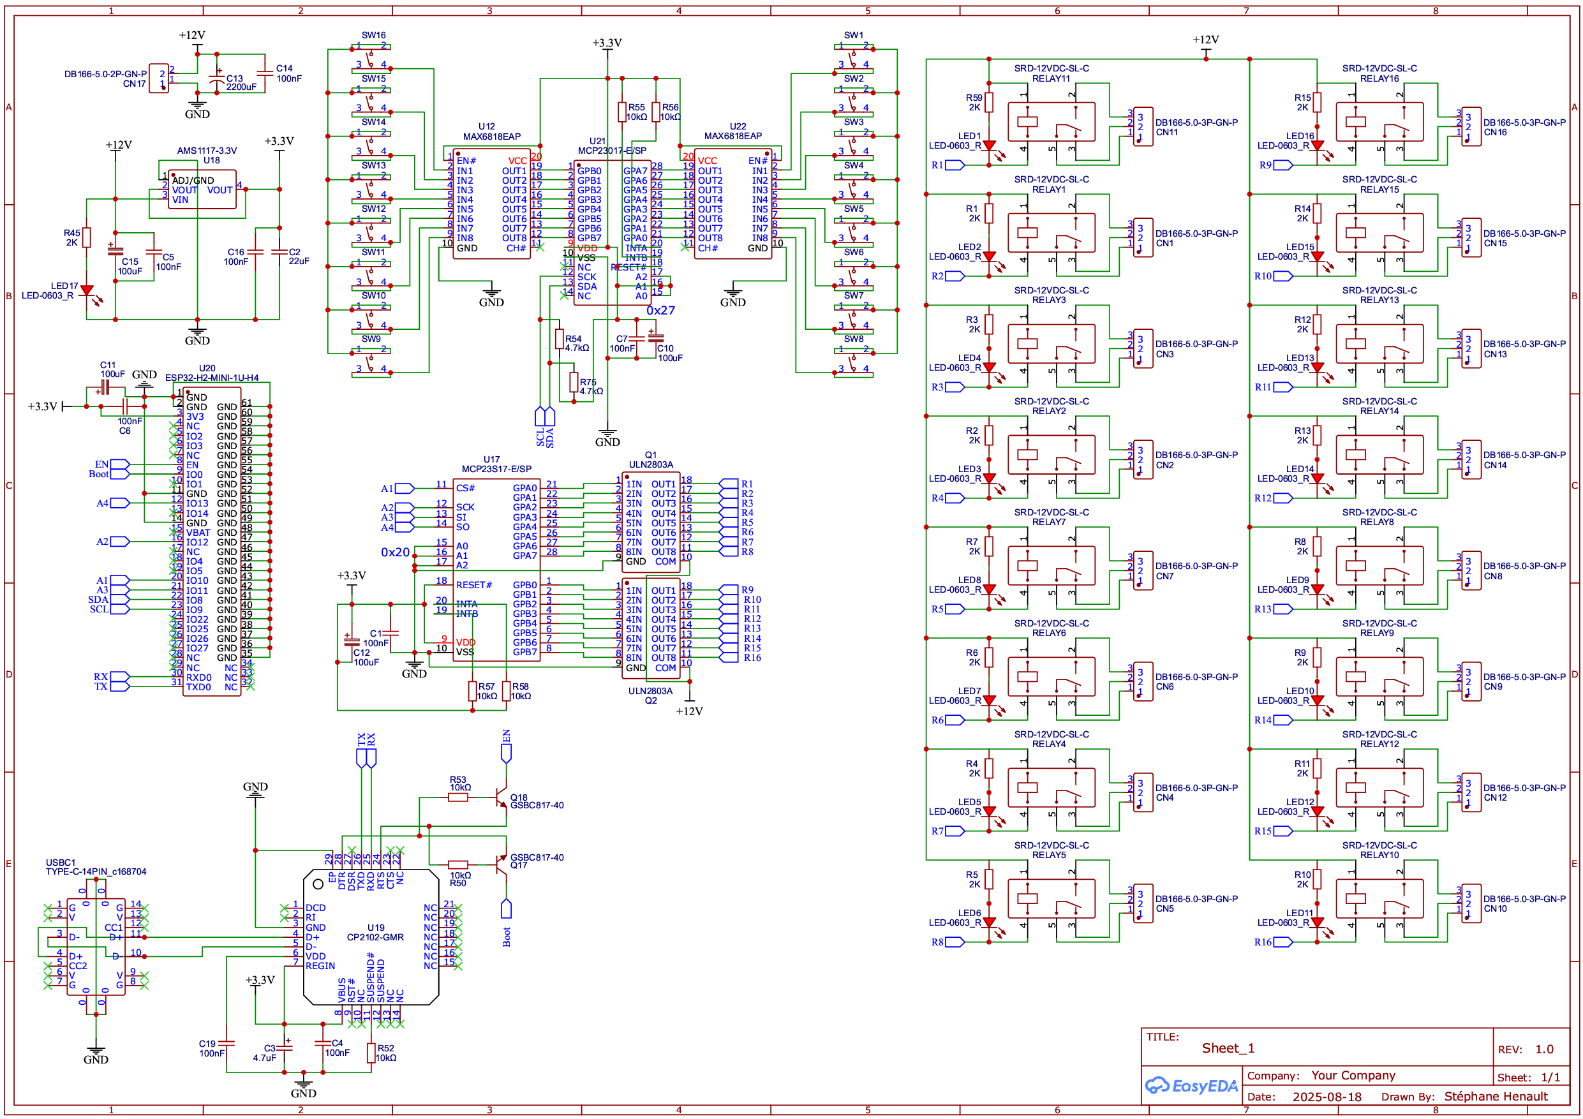
Task: Click the date field 2025-08-18
Action: pos(1327,1096)
